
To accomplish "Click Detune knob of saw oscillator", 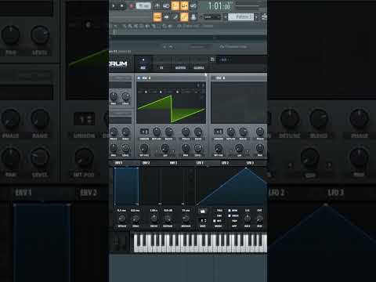I will (157, 132).
